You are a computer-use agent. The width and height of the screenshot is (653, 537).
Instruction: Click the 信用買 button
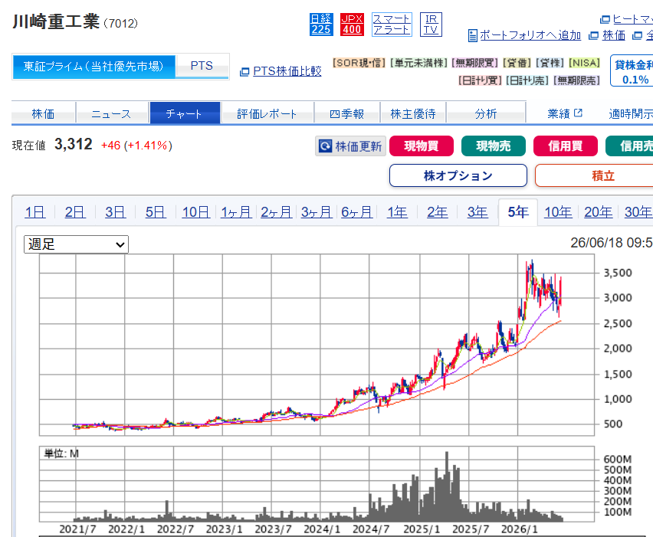coord(566,146)
